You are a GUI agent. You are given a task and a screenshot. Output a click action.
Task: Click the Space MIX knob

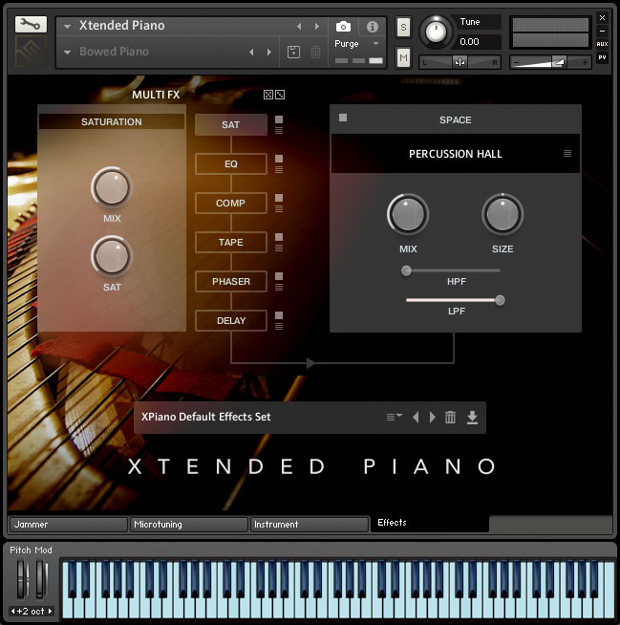coord(408,214)
